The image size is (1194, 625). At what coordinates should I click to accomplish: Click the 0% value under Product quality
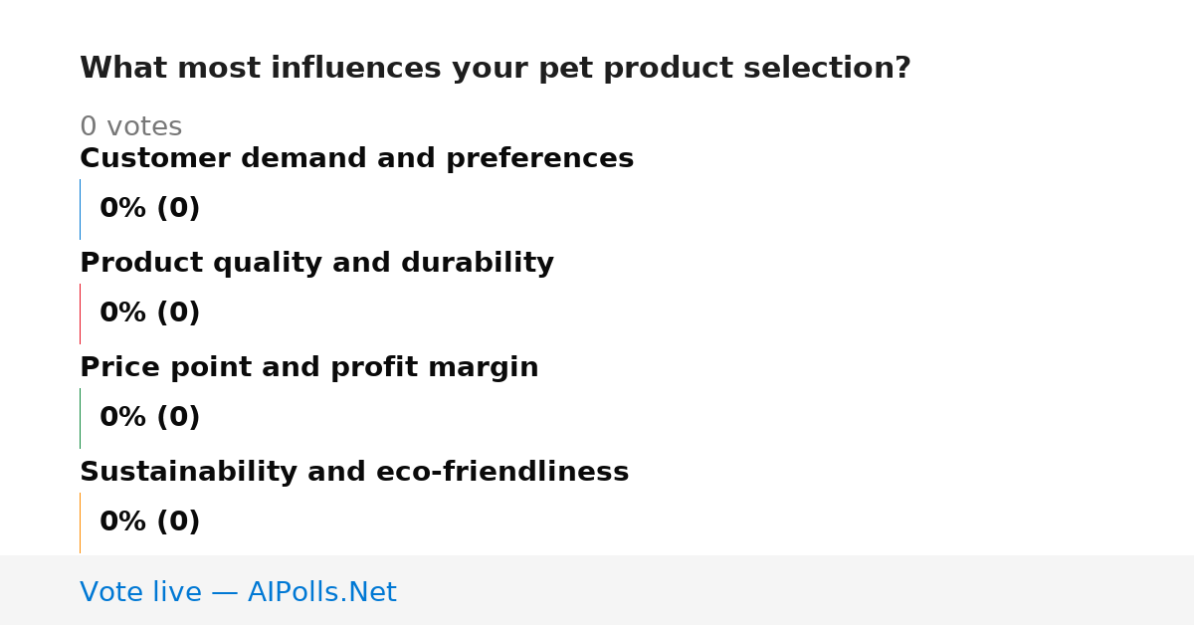[123, 313]
